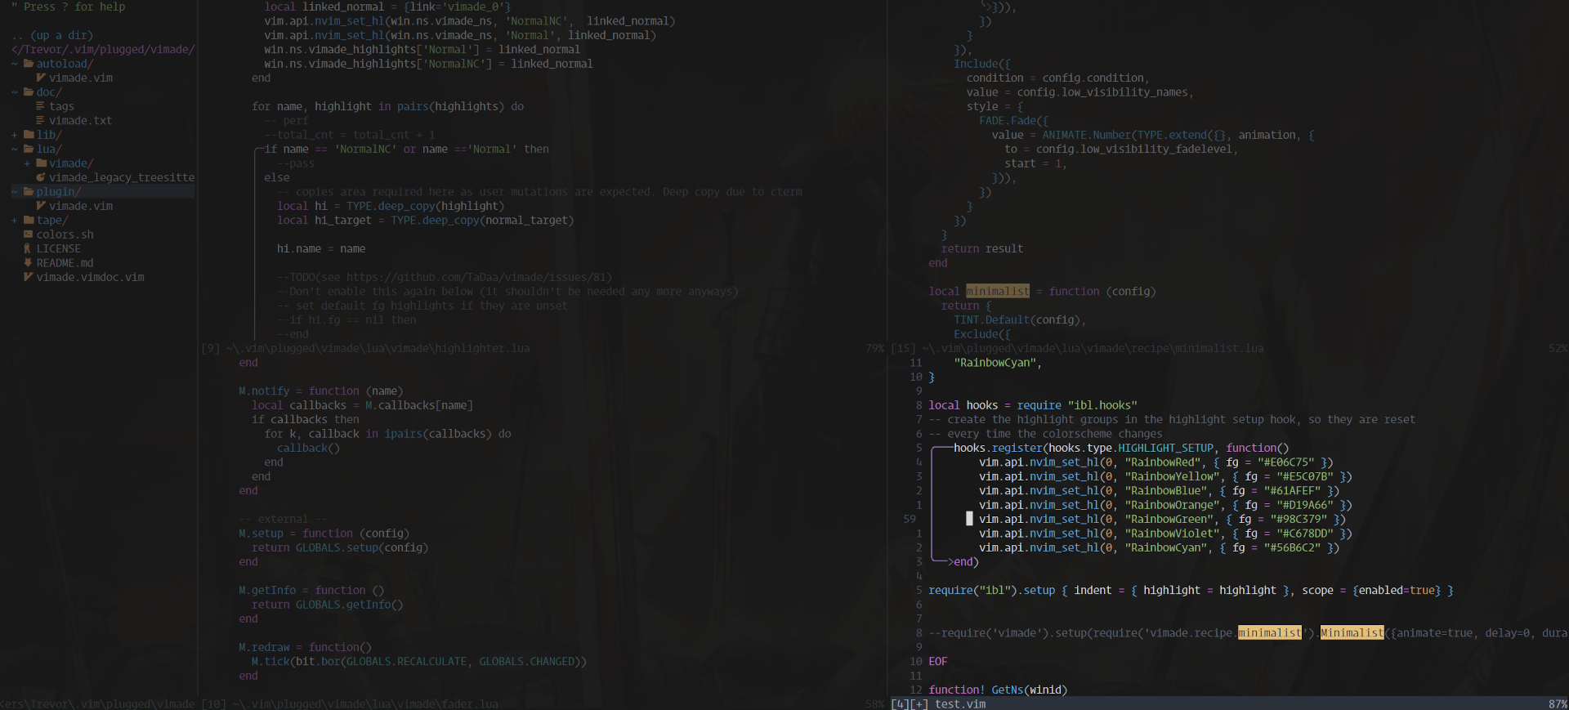The image size is (1569, 710).
Task: Click the tape folder icon
Action: 29,221
